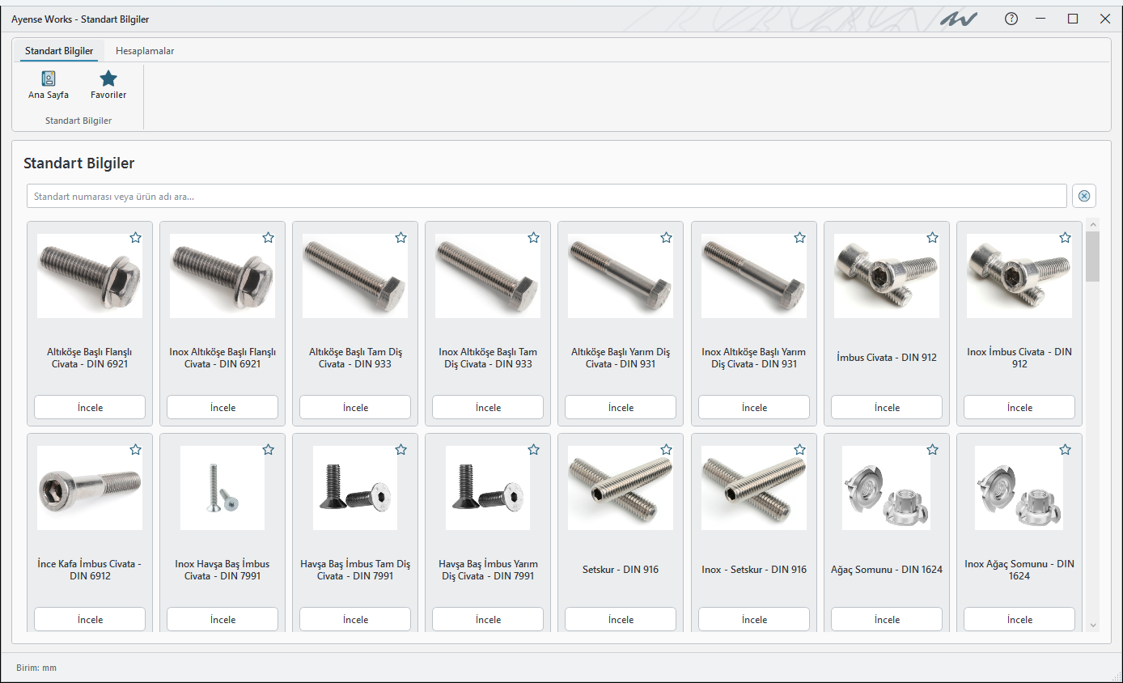Click the Inox - Setskur DIN 916 image

pyautogui.click(x=754, y=488)
